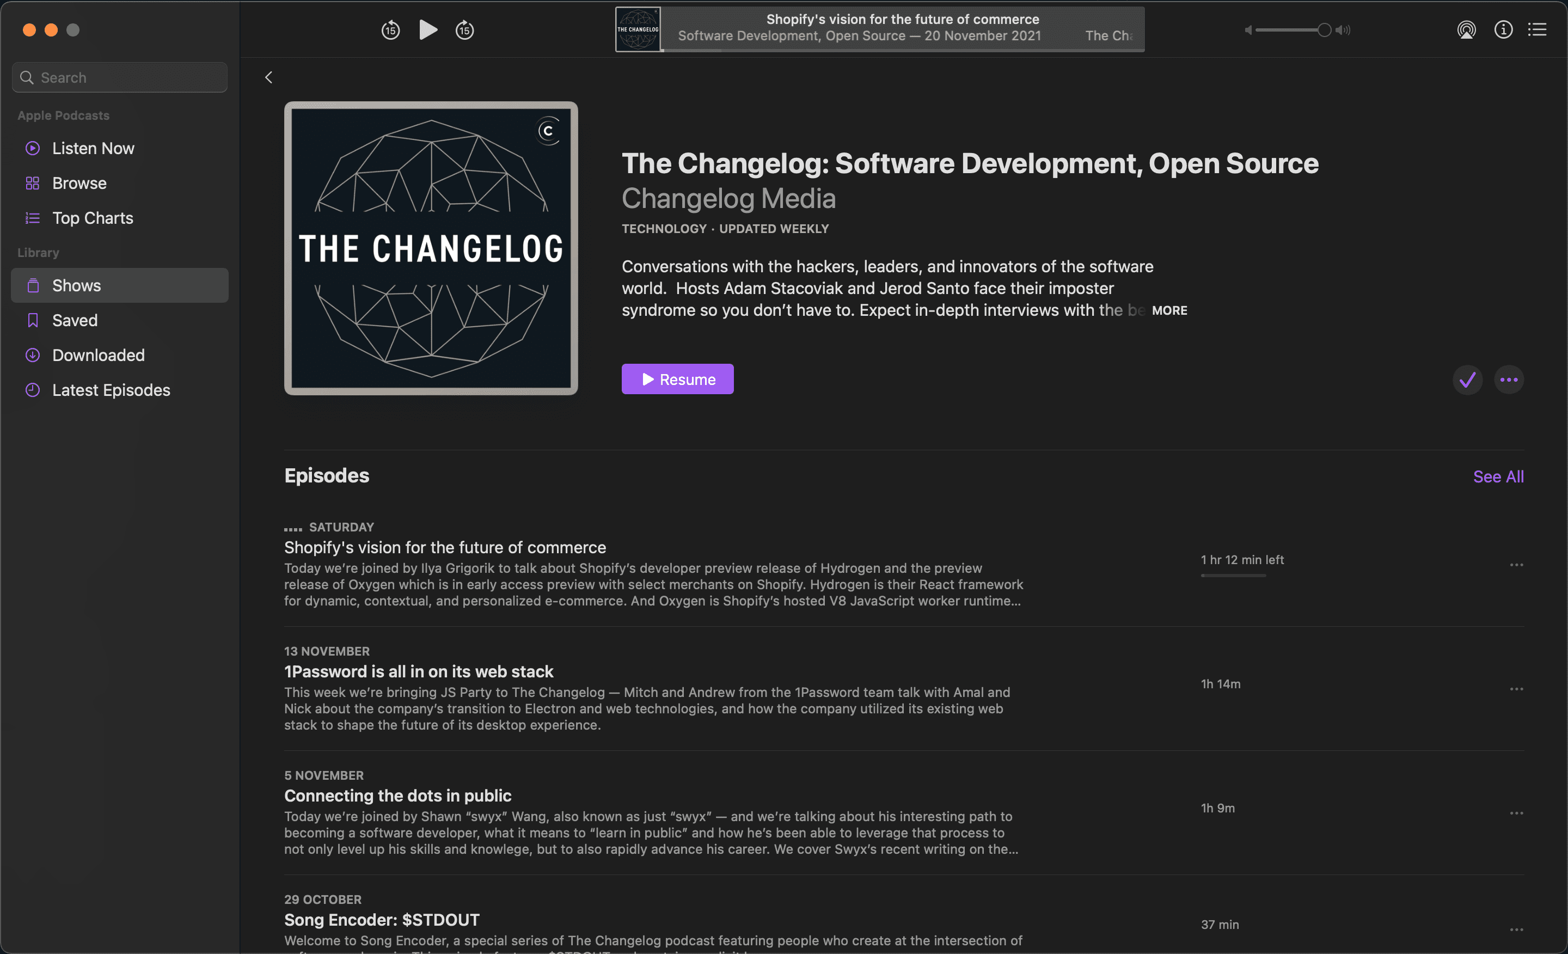
Task: Expand the show description with MORE
Action: click(1169, 310)
